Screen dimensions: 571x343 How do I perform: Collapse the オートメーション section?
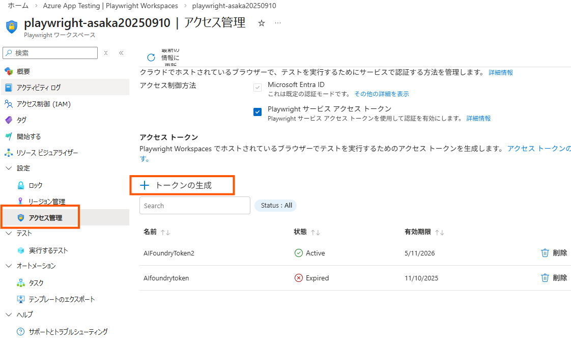(x=9, y=266)
